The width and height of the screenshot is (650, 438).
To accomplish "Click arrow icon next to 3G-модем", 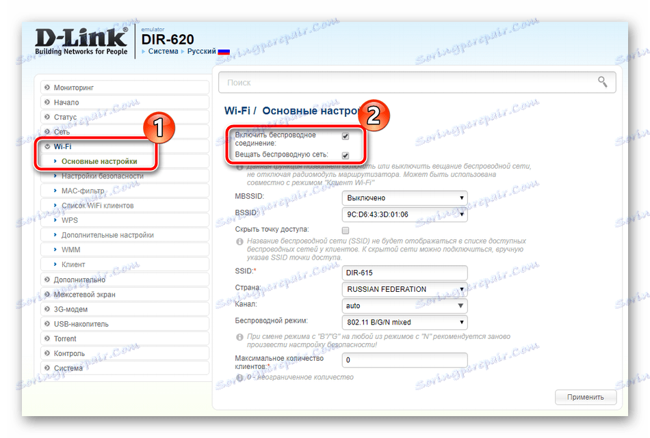I will 47,309.
